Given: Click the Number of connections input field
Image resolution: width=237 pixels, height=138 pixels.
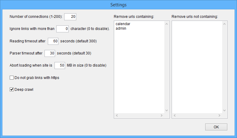Looking at the screenshot, I should (70, 16).
